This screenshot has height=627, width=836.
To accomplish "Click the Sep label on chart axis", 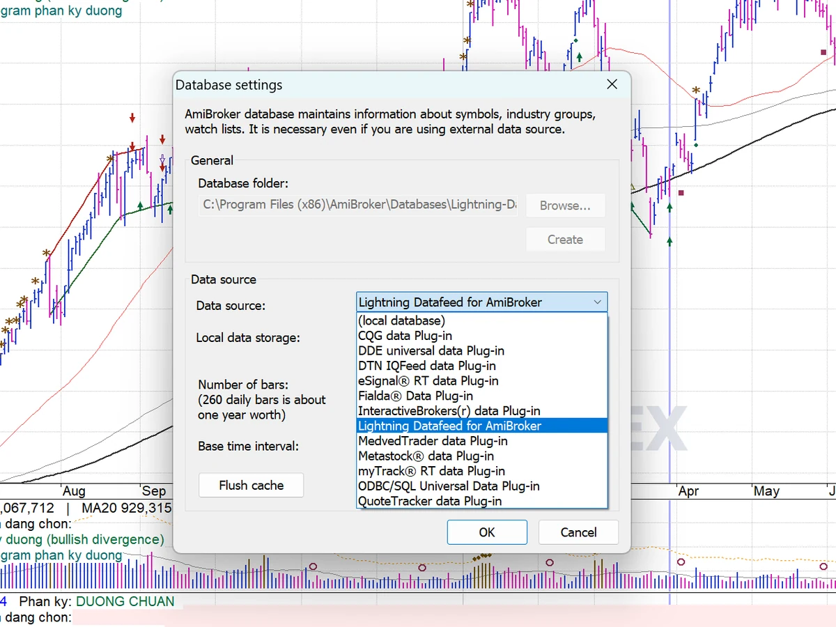I will [x=155, y=491].
